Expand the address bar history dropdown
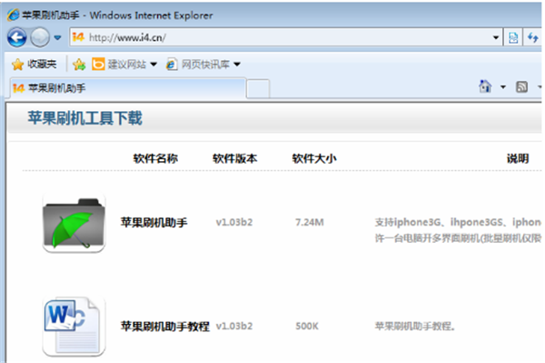Image resolution: width=545 pixels, height=363 pixels. coord(496,37)
